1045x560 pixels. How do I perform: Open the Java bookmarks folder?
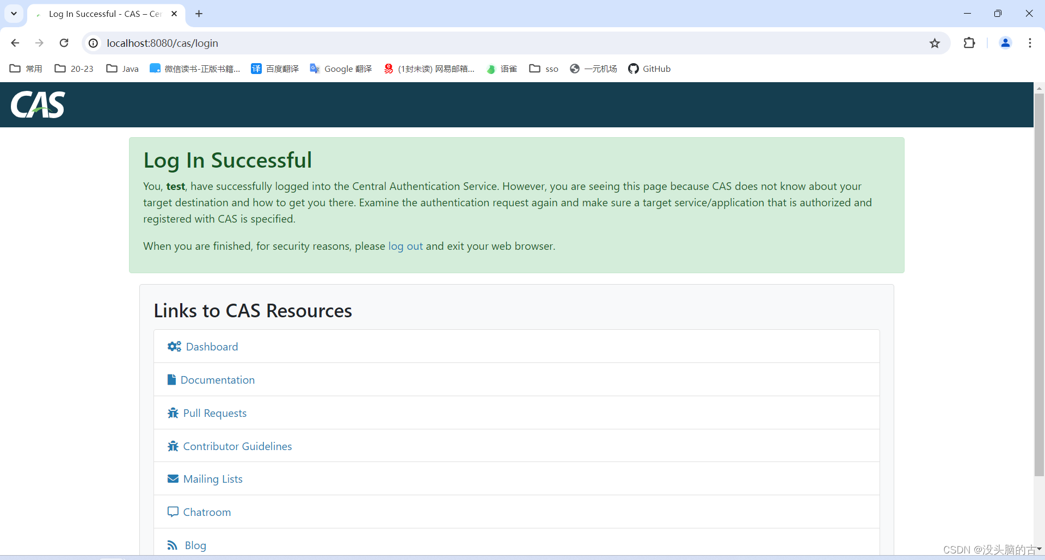(122, 69)
